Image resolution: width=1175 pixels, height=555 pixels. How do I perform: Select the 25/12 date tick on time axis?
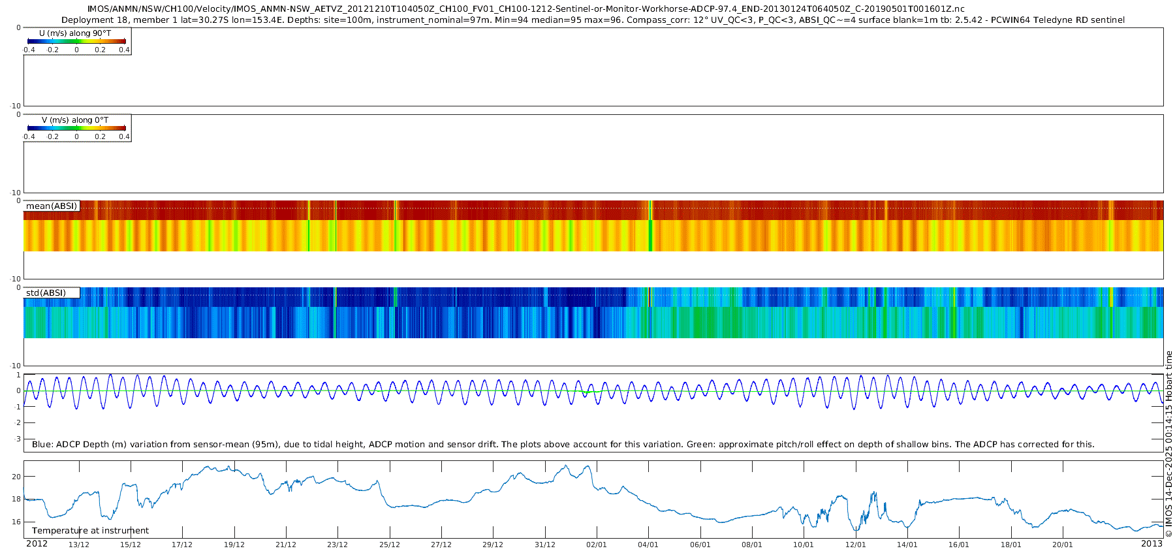(x=390, y=545)
